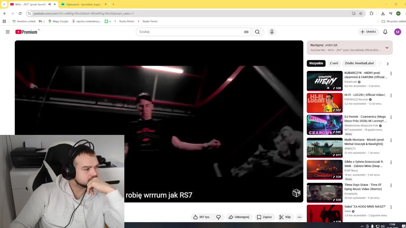Open Investors united bookmark

tap(24, 21)
